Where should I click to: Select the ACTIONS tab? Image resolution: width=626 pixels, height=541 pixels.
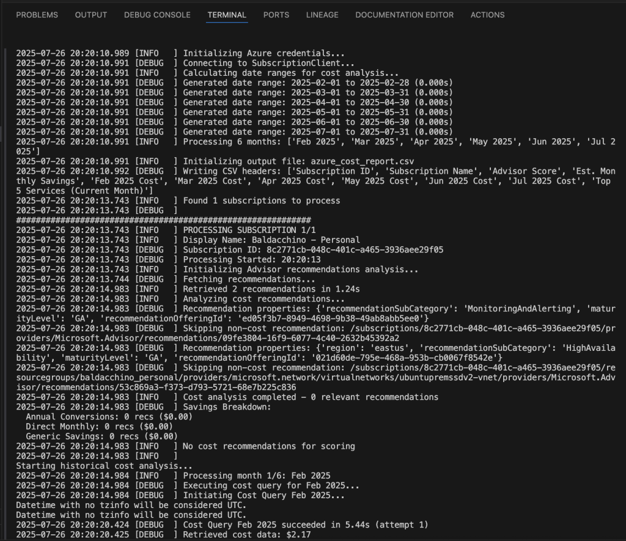pyautogui.click(x=487, y=15)
